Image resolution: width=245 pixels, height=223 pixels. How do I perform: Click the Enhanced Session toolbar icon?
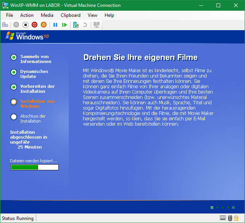[x=97, y=25]
